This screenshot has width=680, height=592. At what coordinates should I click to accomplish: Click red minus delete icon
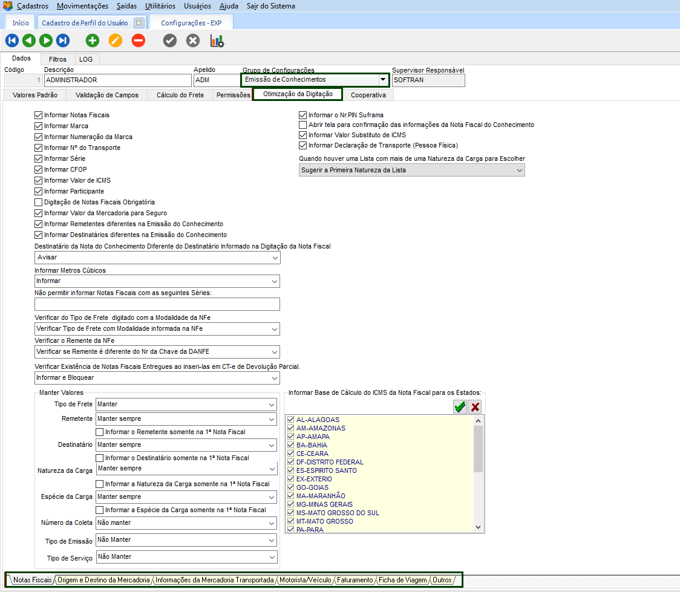[x=139, y=41]
